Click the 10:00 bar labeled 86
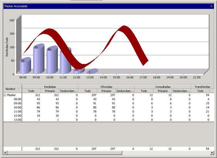The width and height of the screenshot is (217, 158). coord(52,60)
